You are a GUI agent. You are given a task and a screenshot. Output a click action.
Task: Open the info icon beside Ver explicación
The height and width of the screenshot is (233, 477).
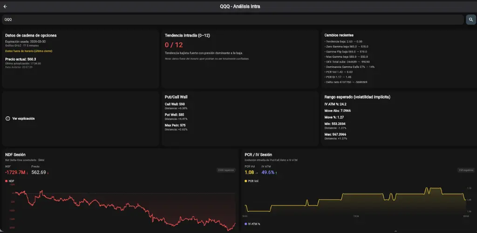tap(8, 119)
